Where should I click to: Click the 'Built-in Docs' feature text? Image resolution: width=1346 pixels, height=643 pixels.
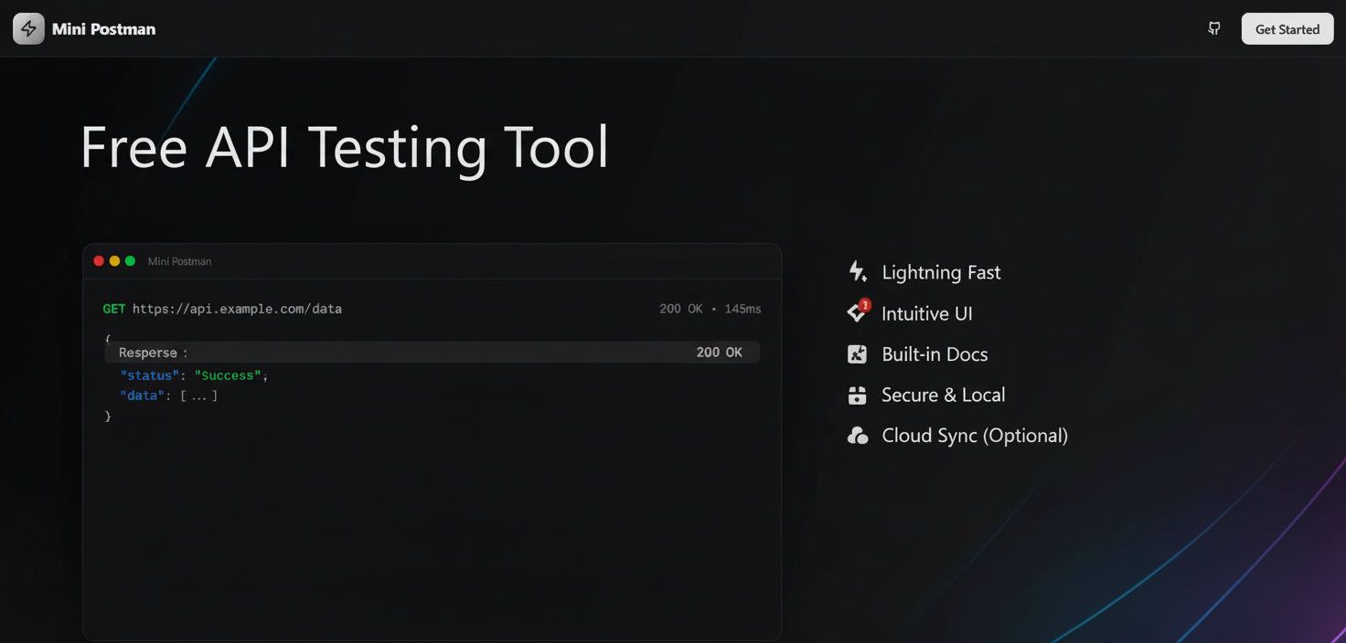click(x=935, y=354)
